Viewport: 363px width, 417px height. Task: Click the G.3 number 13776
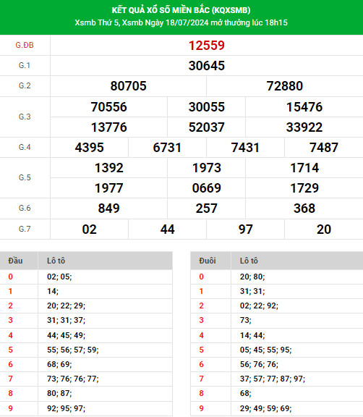click(109, 127)
